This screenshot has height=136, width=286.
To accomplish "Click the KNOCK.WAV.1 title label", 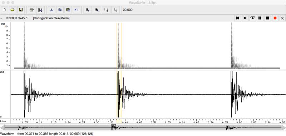I will coord(17,18).
